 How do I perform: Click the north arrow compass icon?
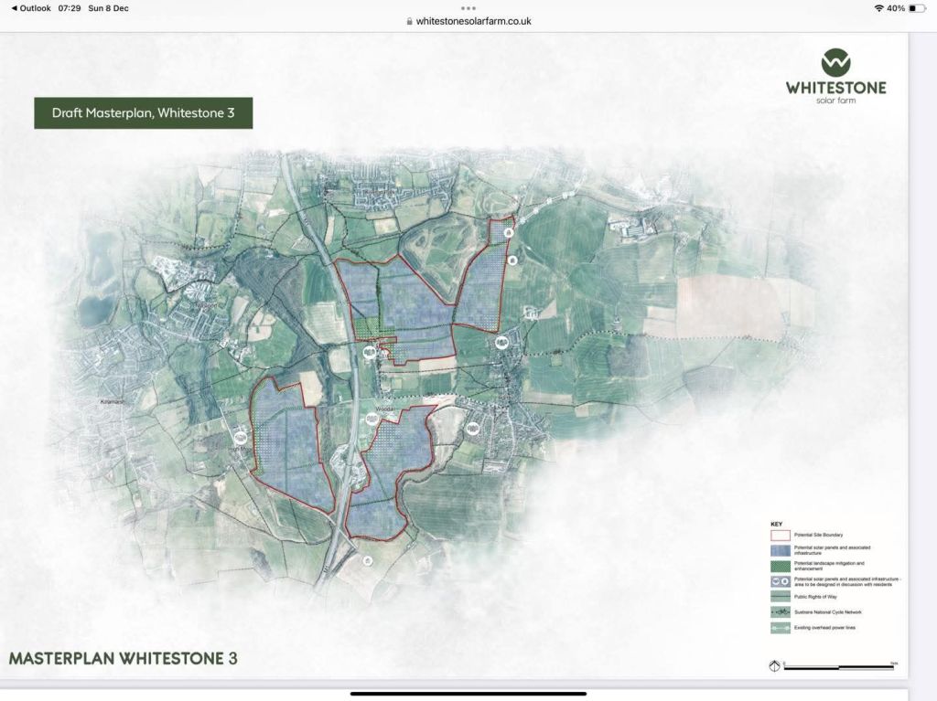pos(774,665)
